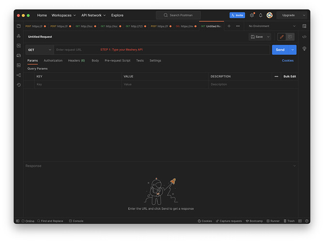The height and width of the screenshot is (242, 324).
Task: Switch to the Authorization tab
Action: tap(53, 60)
